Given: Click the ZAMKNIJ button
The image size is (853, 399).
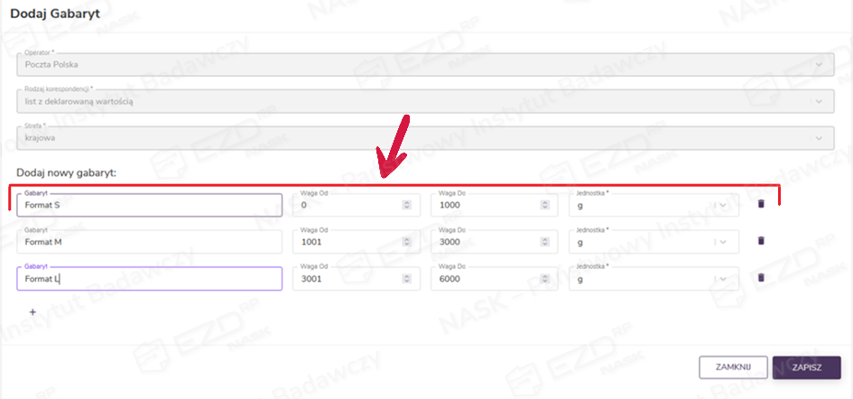Looking at the screenshot, I should pyautogui.click(x=733, y=367).
